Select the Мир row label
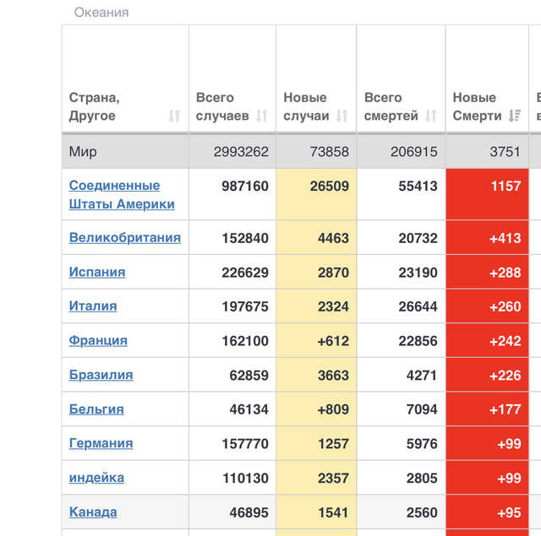The width and height of the screenshot is (541, 536). point(83,152)
